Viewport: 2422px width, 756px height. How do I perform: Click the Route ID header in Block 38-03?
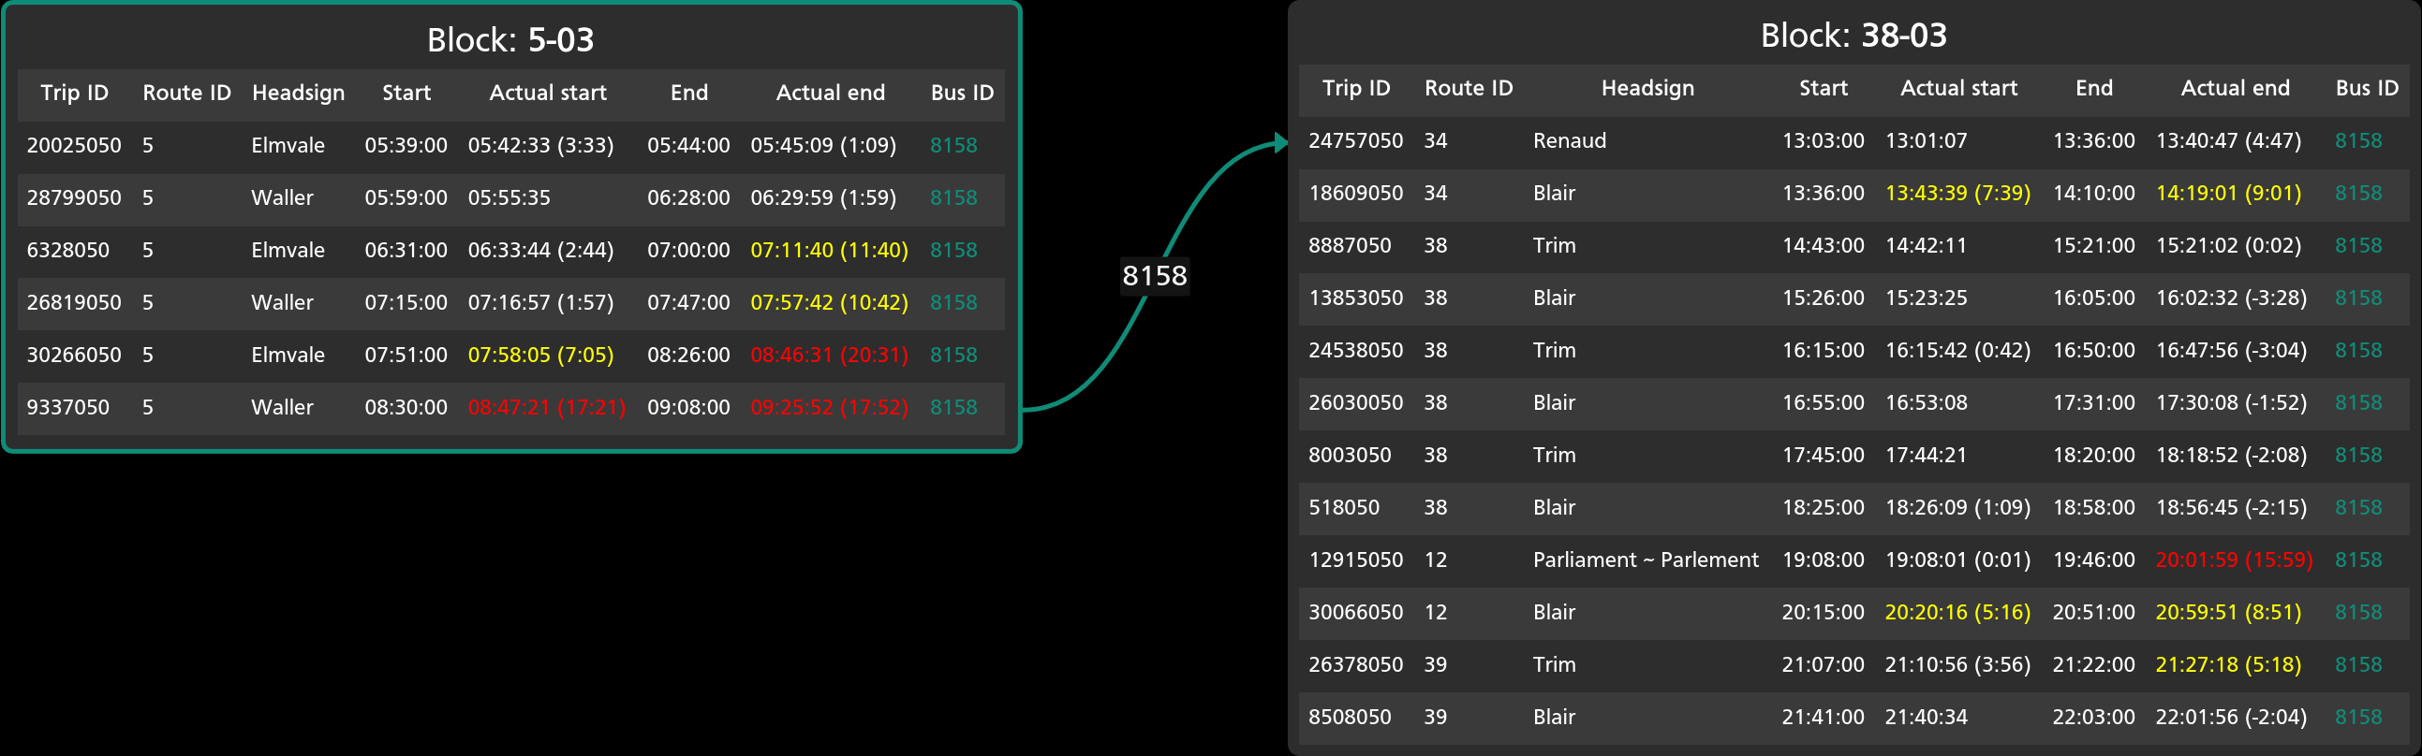pos(1468,88)
